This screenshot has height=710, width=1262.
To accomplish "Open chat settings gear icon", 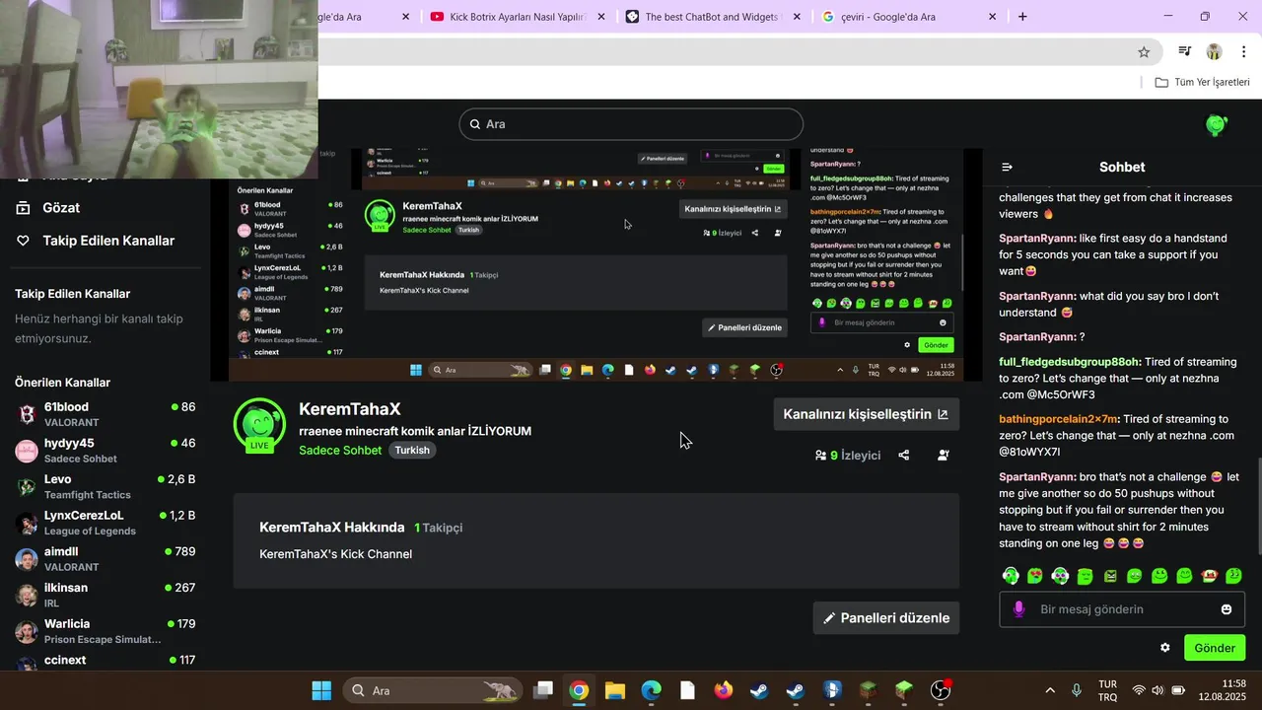I will pos(1165,648).
